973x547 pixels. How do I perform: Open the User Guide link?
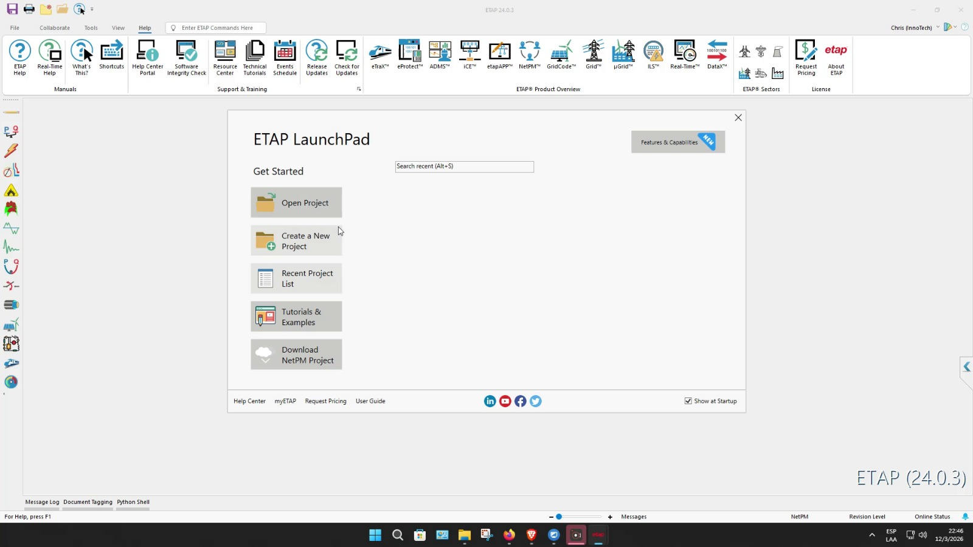pyautogui.click(x=370, y=401)
